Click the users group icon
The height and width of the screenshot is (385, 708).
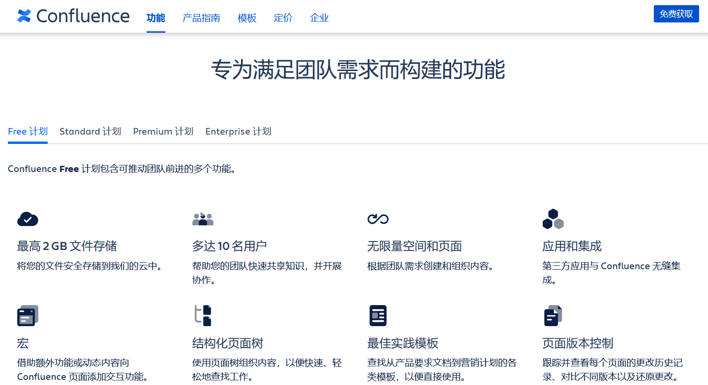[203, 219]
